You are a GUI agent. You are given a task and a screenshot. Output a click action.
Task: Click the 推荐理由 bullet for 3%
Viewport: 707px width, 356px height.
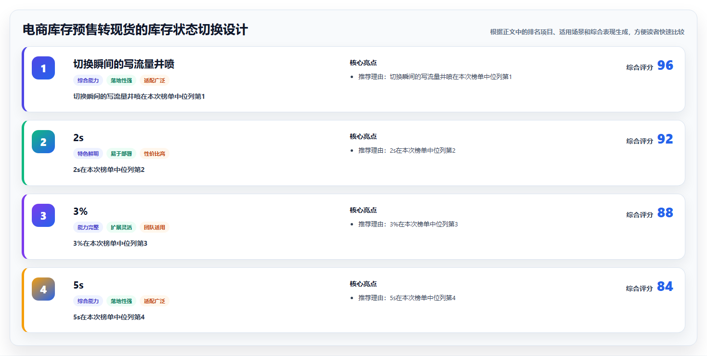(408, 224)
